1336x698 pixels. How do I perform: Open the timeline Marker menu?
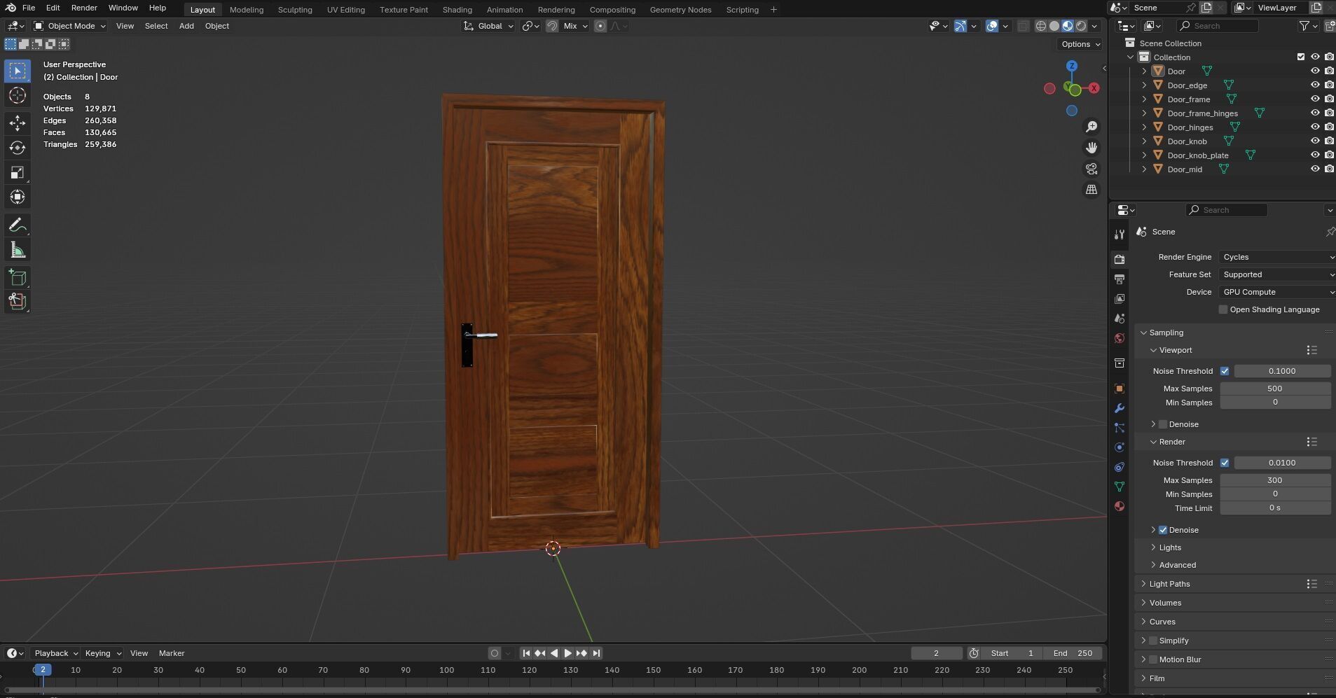(172, 653)
